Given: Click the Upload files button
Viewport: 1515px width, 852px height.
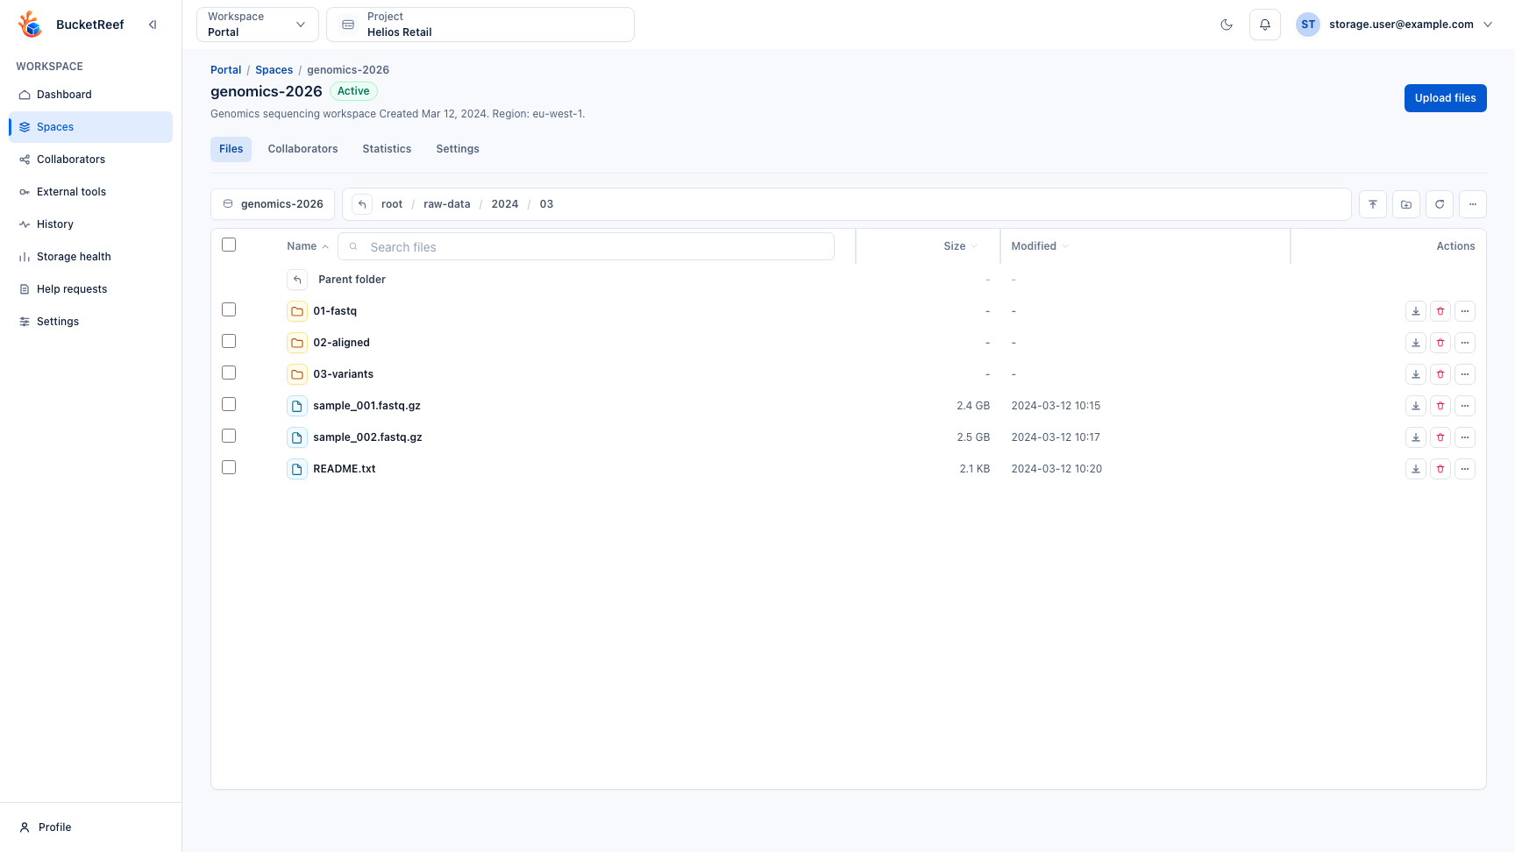Looking at the screenshot, I should click(x=1445, y=98).
